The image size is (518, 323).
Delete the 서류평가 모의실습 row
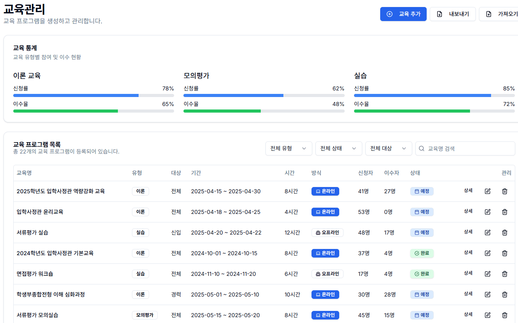click(x=505, y=315)
